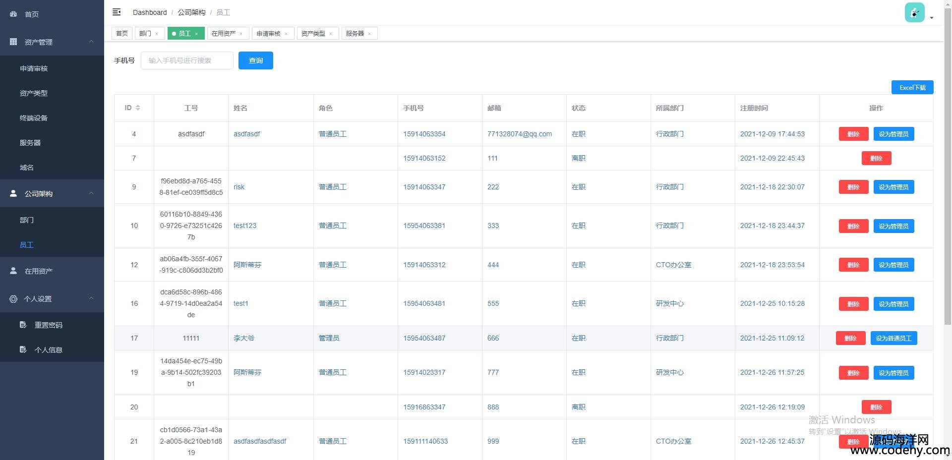Click the page vertical scrollbar
The height and width of the screenshot is (460, 952).
tap(948, 169)
